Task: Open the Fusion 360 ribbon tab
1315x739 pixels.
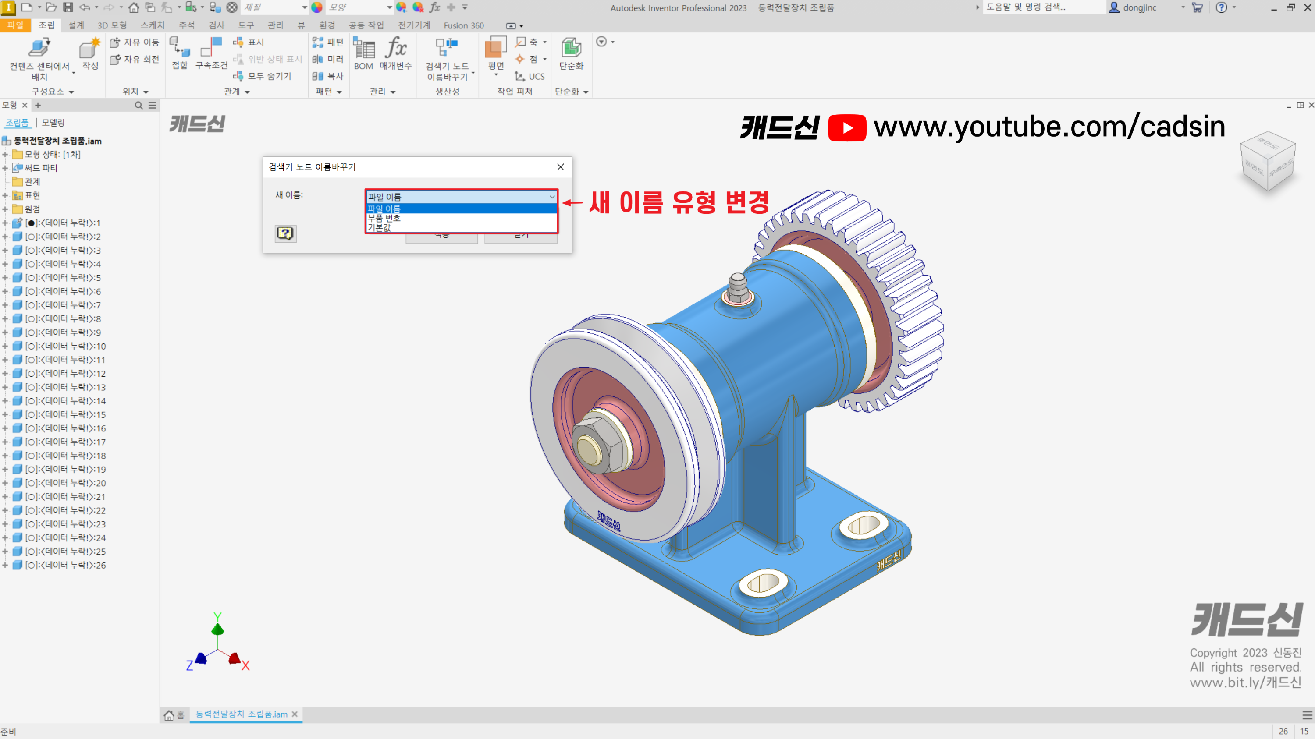Action: tap(463, 25)
